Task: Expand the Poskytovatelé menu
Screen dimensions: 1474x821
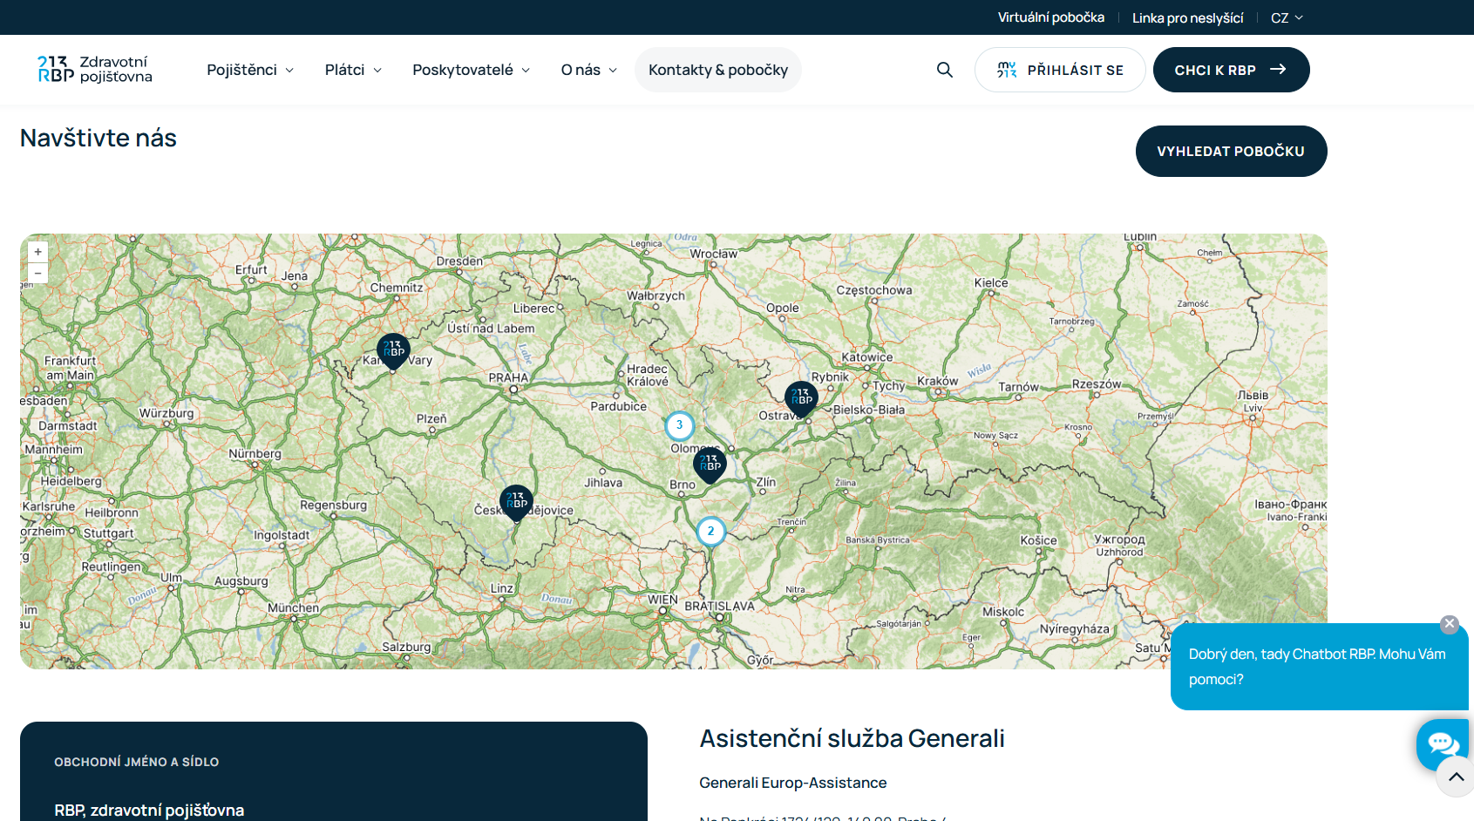Action: coord(471,70)
